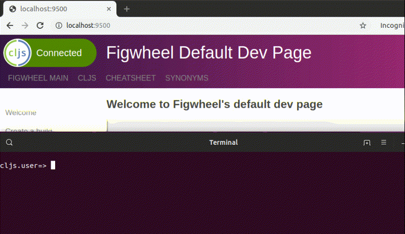Open the Terminal hamburger menu

coord(384,142)
